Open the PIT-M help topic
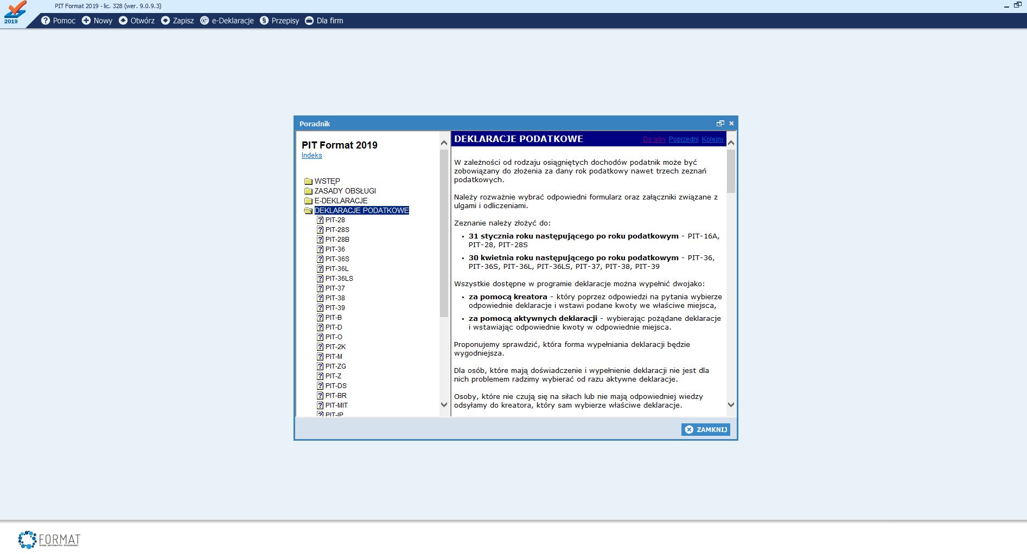This screenshot has height=554, width=1027. tap(334, 357)
